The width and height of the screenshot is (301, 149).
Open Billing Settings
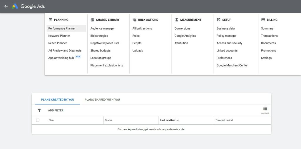[x=266, y=58]
